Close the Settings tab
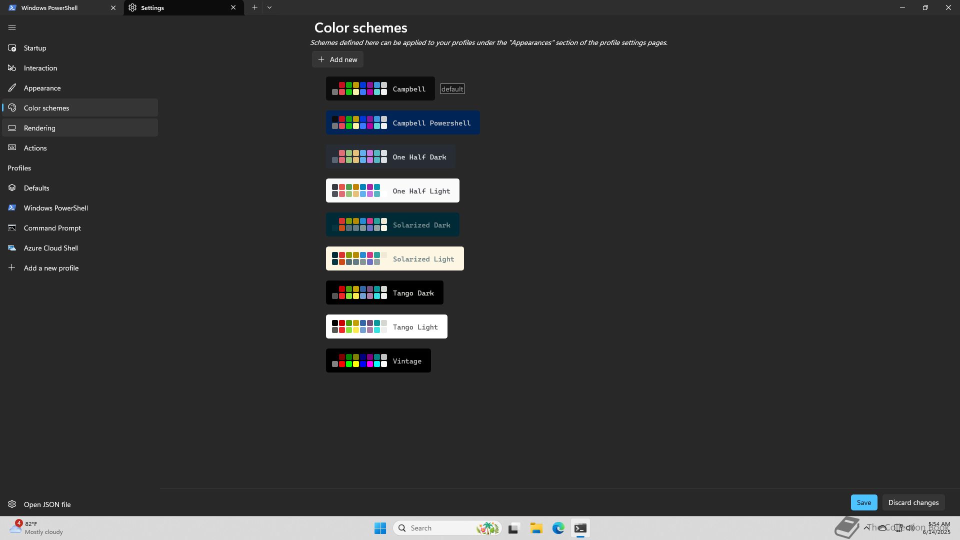960x540 pixels. [233, 7]
